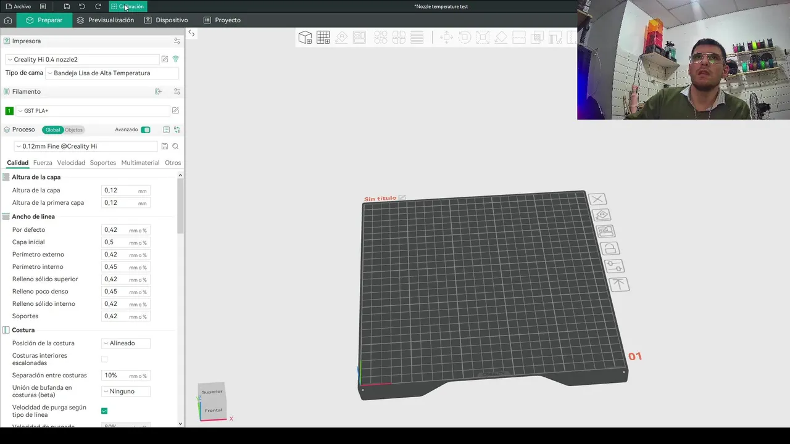The width and height of the screenshot is (790, 444).
Task: Open the Archivo menu
Action: 19,6
